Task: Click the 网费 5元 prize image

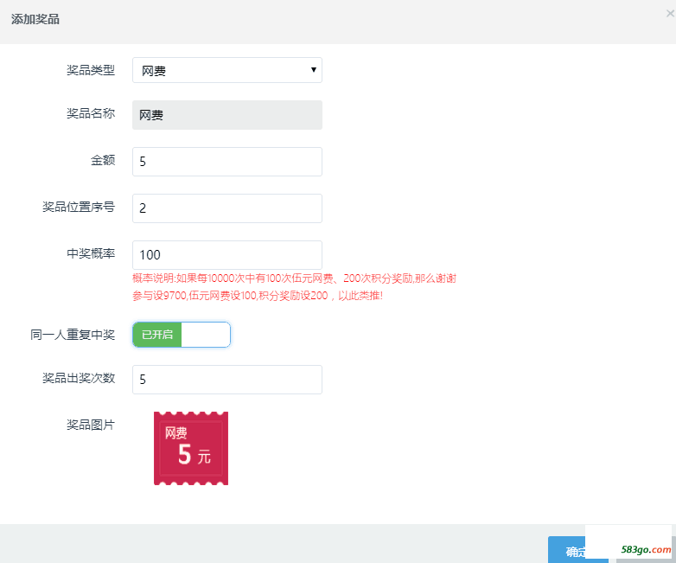Action: [191, 448]
